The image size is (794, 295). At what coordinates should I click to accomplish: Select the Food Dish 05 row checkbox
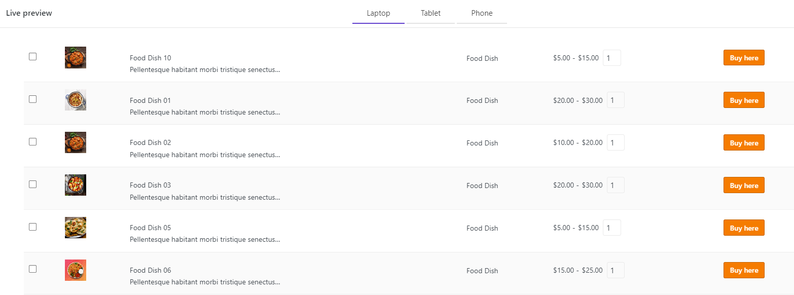32,227
